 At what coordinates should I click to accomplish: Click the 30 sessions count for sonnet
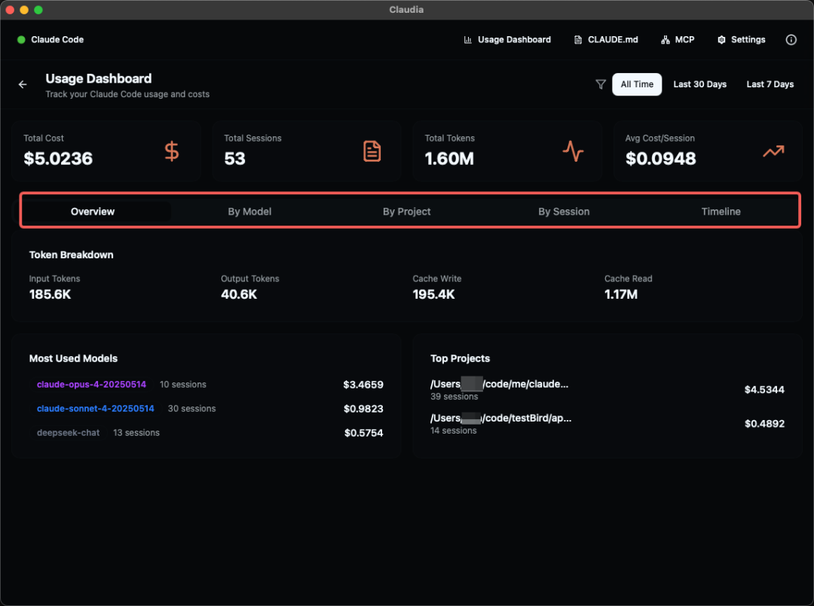click(x=191, y=409)
